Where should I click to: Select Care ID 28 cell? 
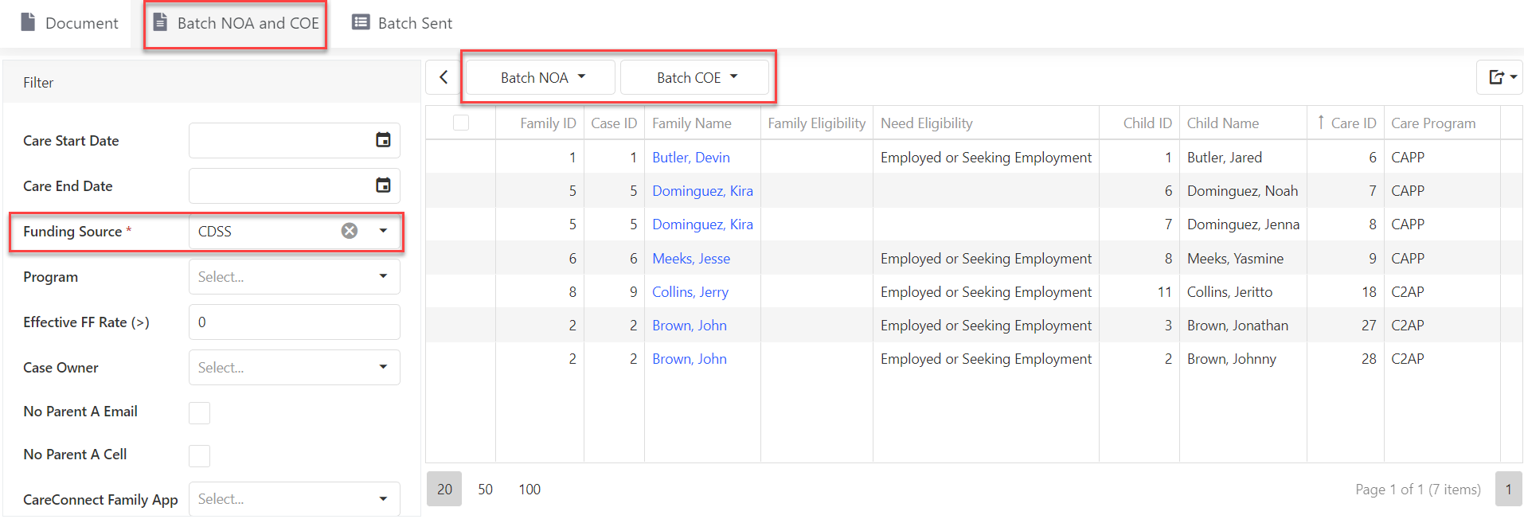point(1346,359)
